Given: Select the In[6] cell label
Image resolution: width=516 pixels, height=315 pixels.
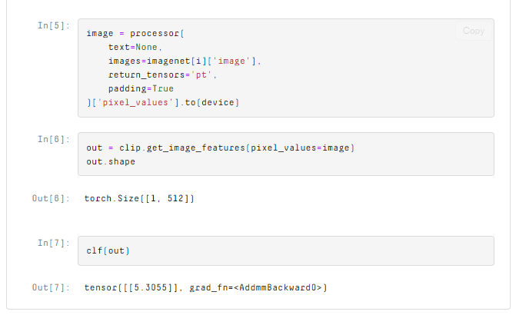Looking at the screenshot, I should [x=53, y=139].
